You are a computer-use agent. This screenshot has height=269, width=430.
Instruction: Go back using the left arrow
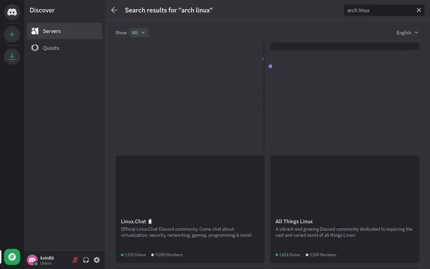114,10
